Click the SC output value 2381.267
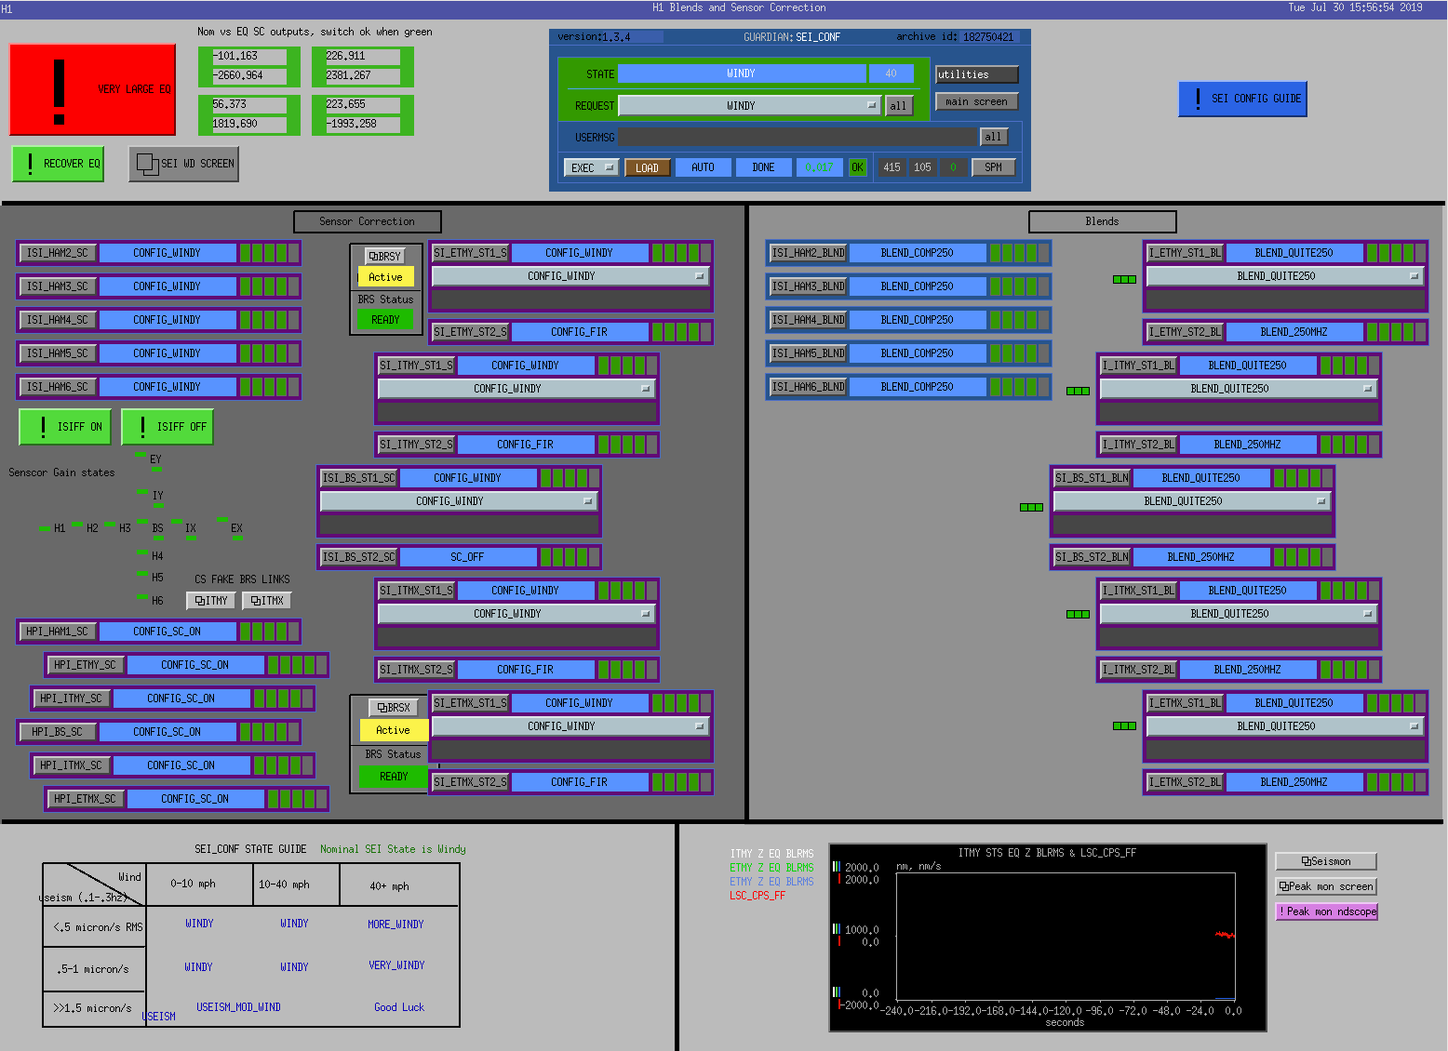This screenshot has width=1448, height=1051. [363, 76]
